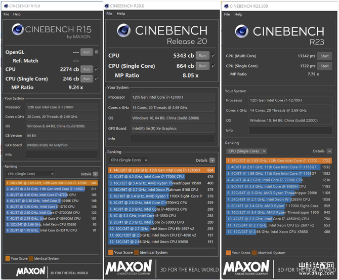
Task: Expand ranking Details dropdown in R23
Action: click(x=329, y=151)
